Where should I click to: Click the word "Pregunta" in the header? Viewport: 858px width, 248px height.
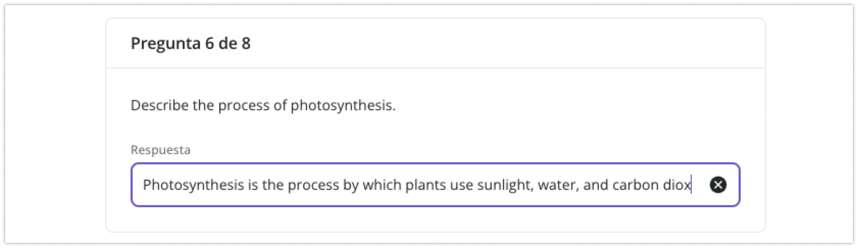[165, 43]
